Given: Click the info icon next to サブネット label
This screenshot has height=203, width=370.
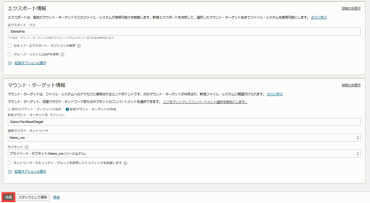Looking at the screenshot, I should pos(27,147).
